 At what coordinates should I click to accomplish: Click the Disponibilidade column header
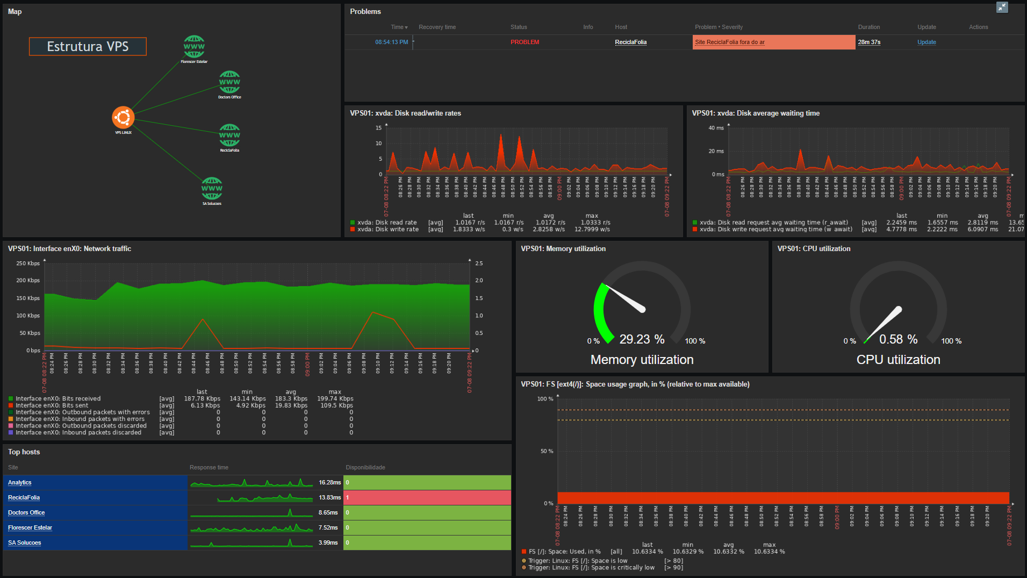[x=365, y=468]
